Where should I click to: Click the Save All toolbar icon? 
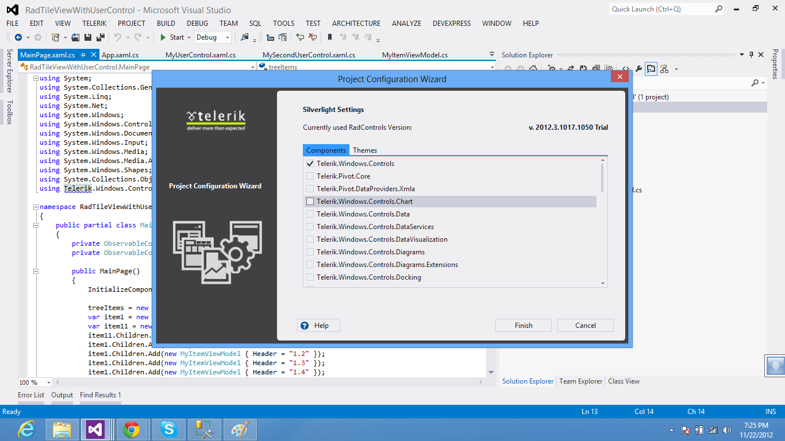coord(101,37)
